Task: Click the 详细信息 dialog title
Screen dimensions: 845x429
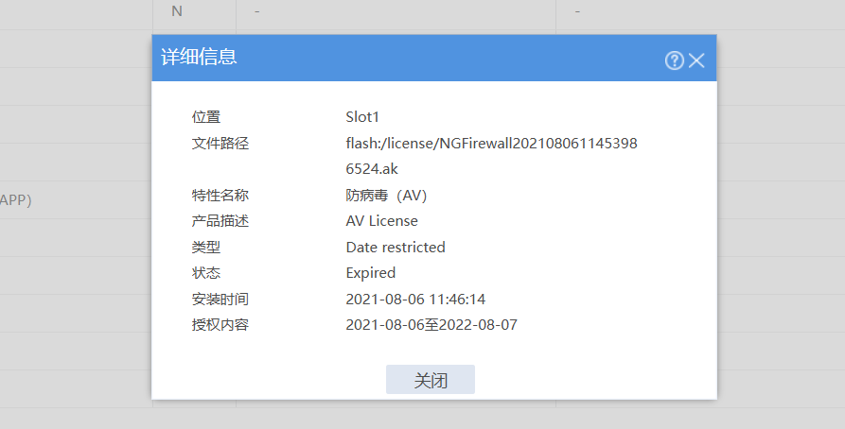Action: [x=199, y=58]
